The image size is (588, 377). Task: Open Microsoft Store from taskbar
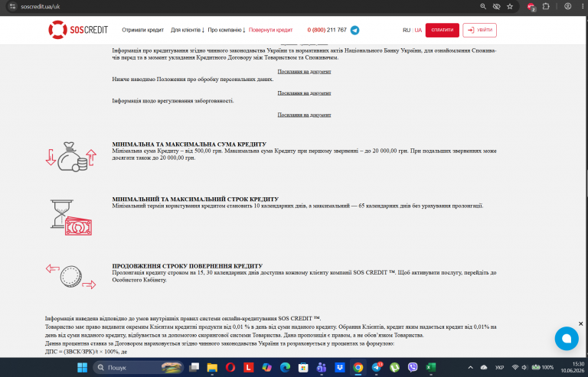point(303,367)
